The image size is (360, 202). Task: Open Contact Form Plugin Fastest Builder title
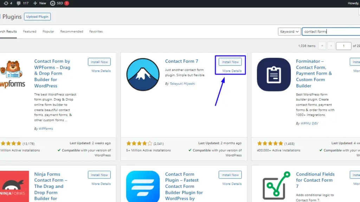[184, 186]
